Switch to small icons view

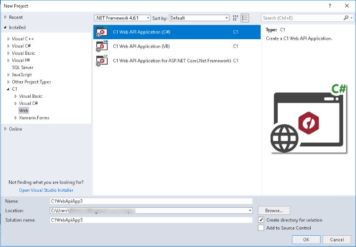[x=235, y=18]
